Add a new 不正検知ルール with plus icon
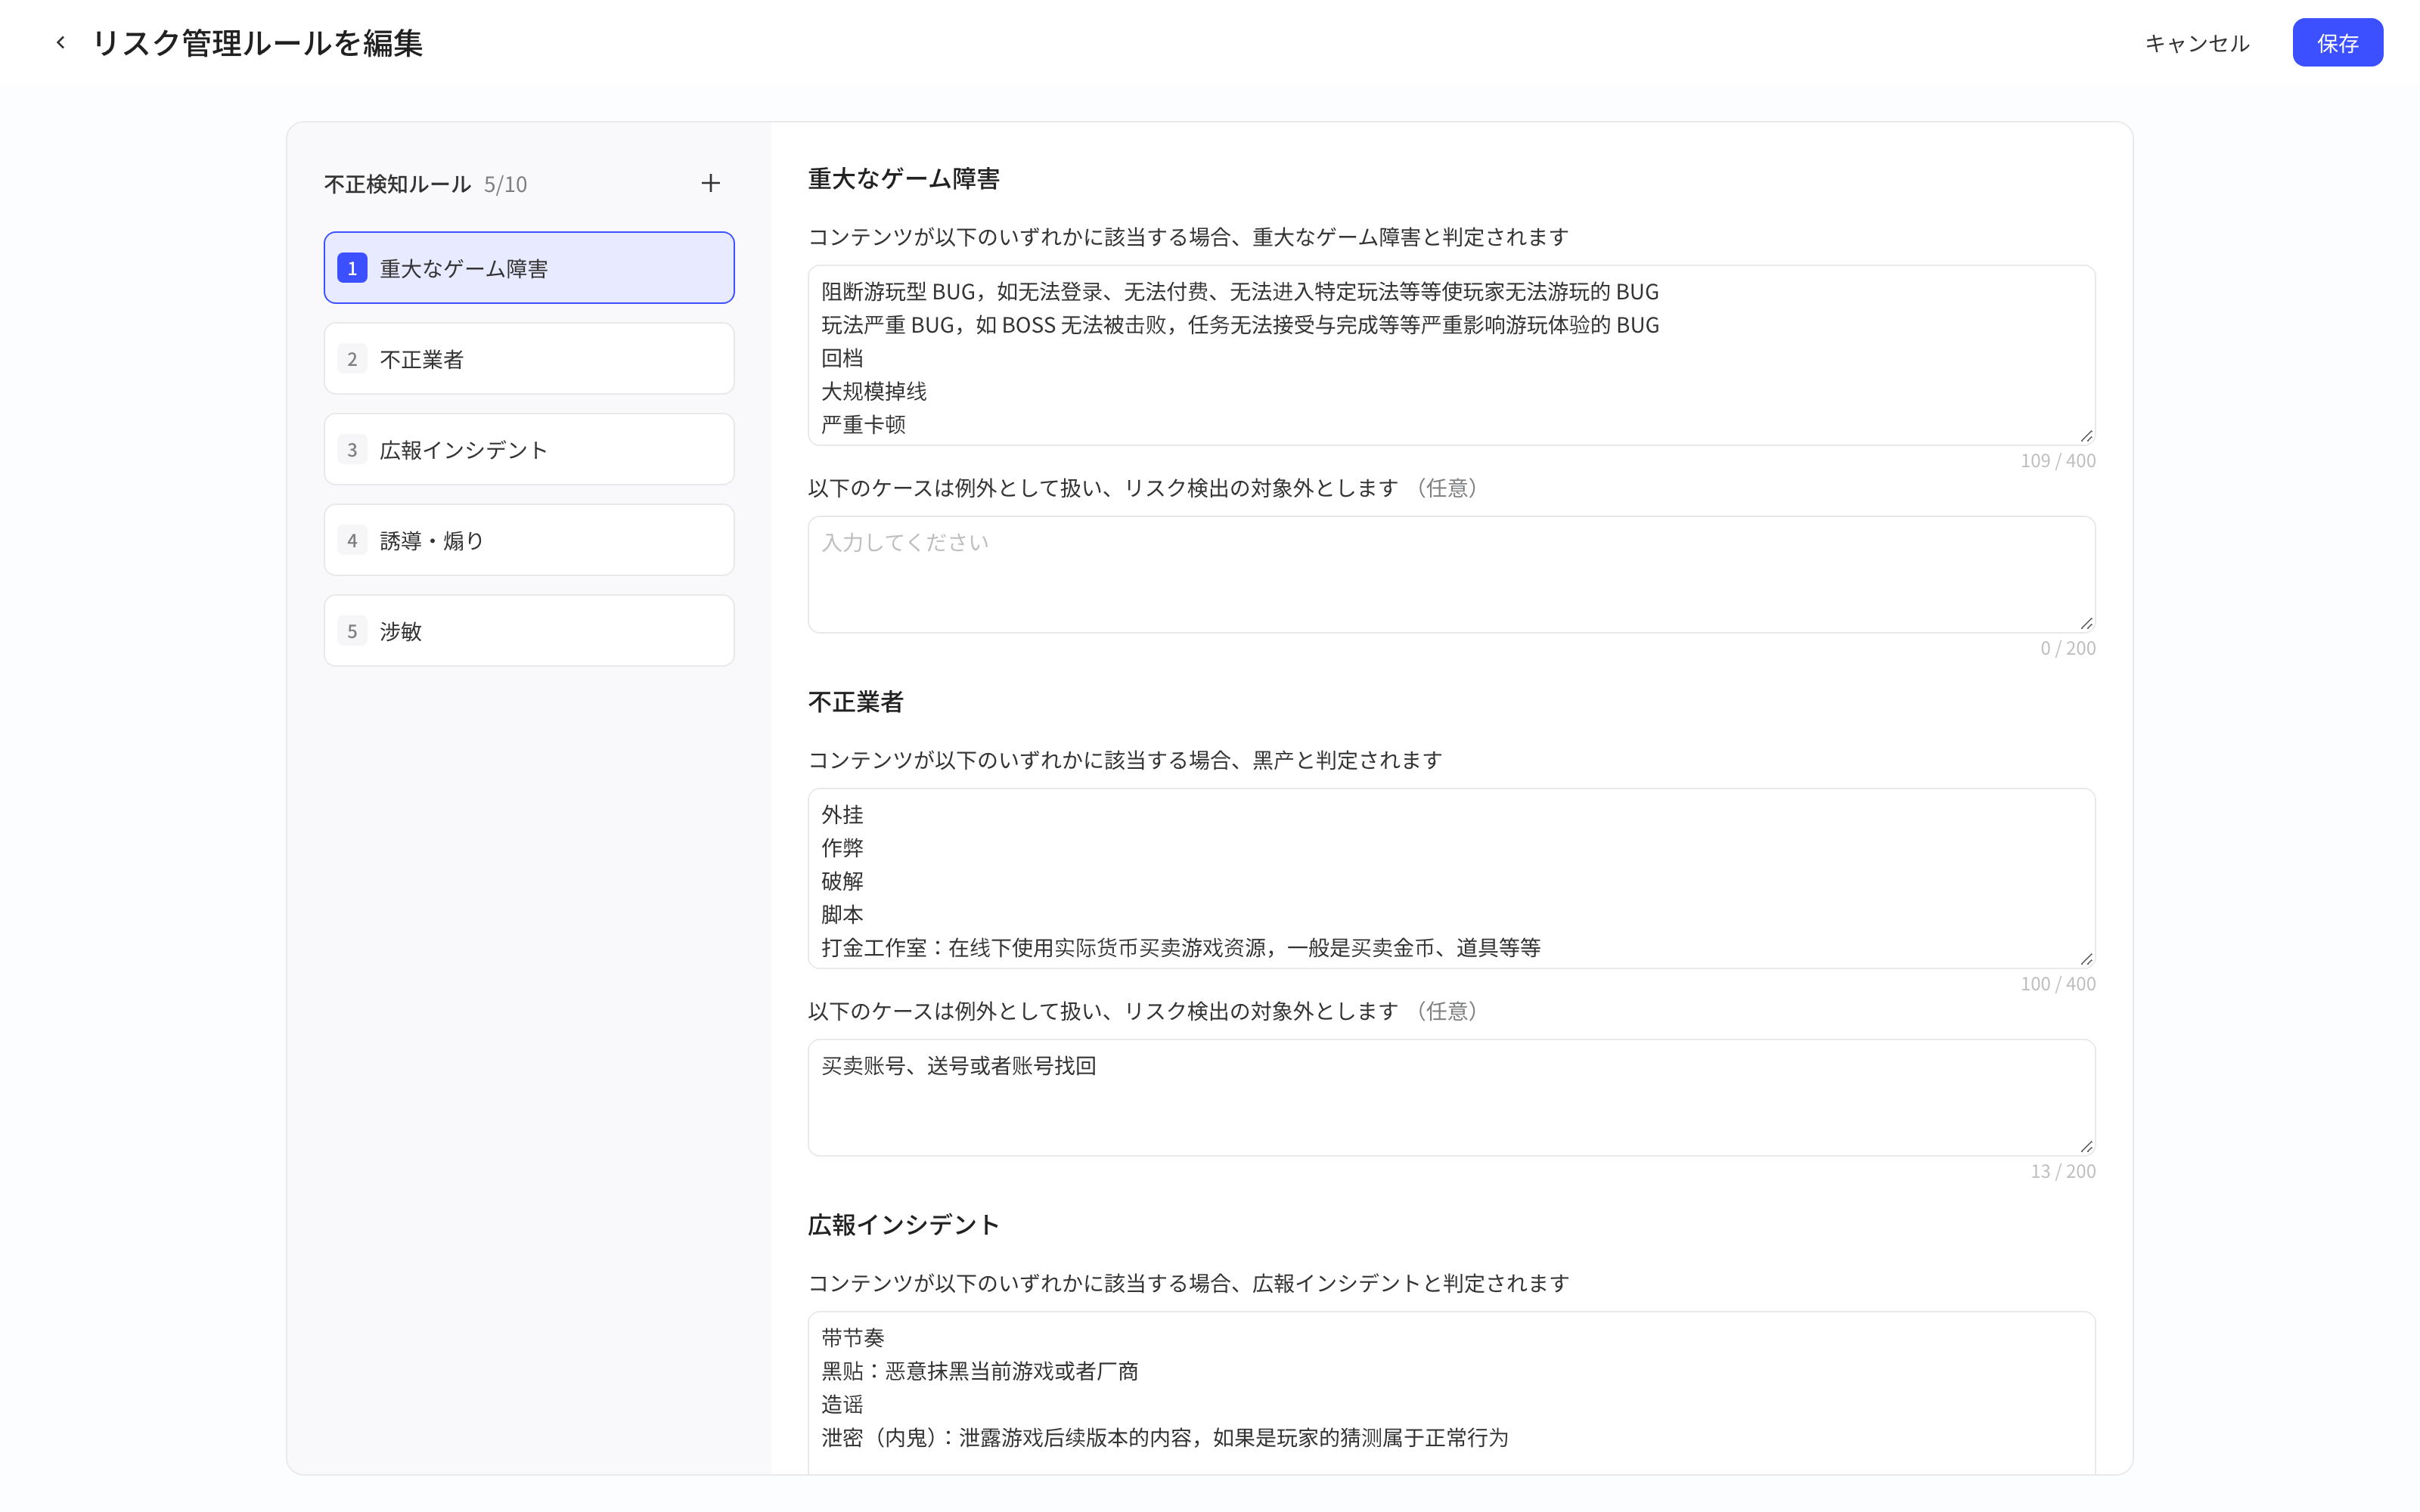The height and width of the screenshot is (1512, 2420). pyautogui.click(x=710, y=183)
